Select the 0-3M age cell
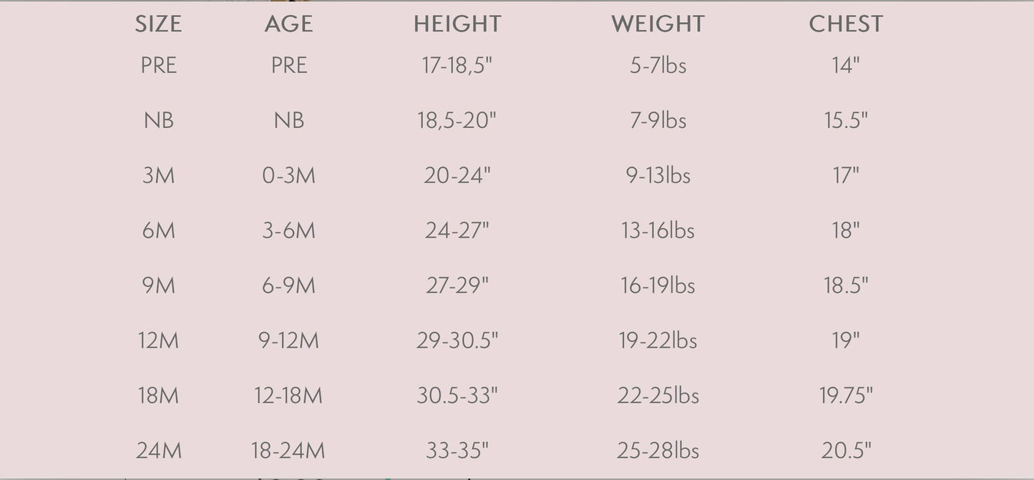The height and width of the screenshot is (480, 1034). 288,175
